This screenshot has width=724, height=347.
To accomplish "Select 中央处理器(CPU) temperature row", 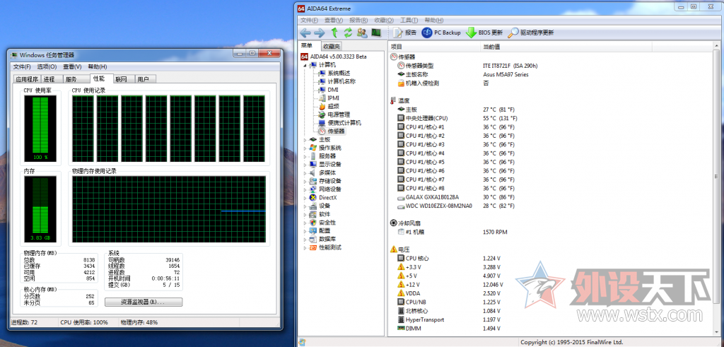I will 456,118.
